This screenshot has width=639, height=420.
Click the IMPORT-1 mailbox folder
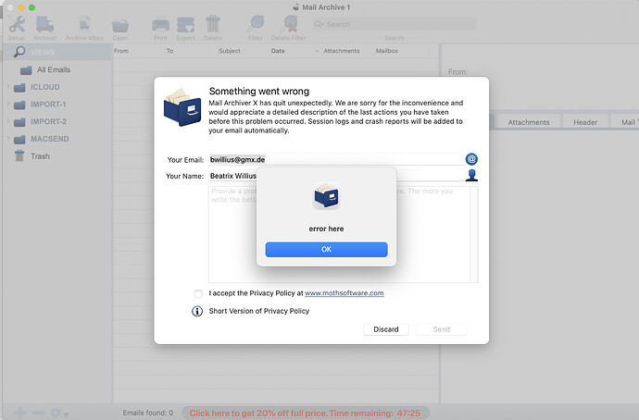click(x=40, y=105)
